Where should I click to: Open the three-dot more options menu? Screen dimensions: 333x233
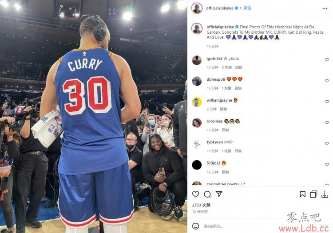point(325,8)
